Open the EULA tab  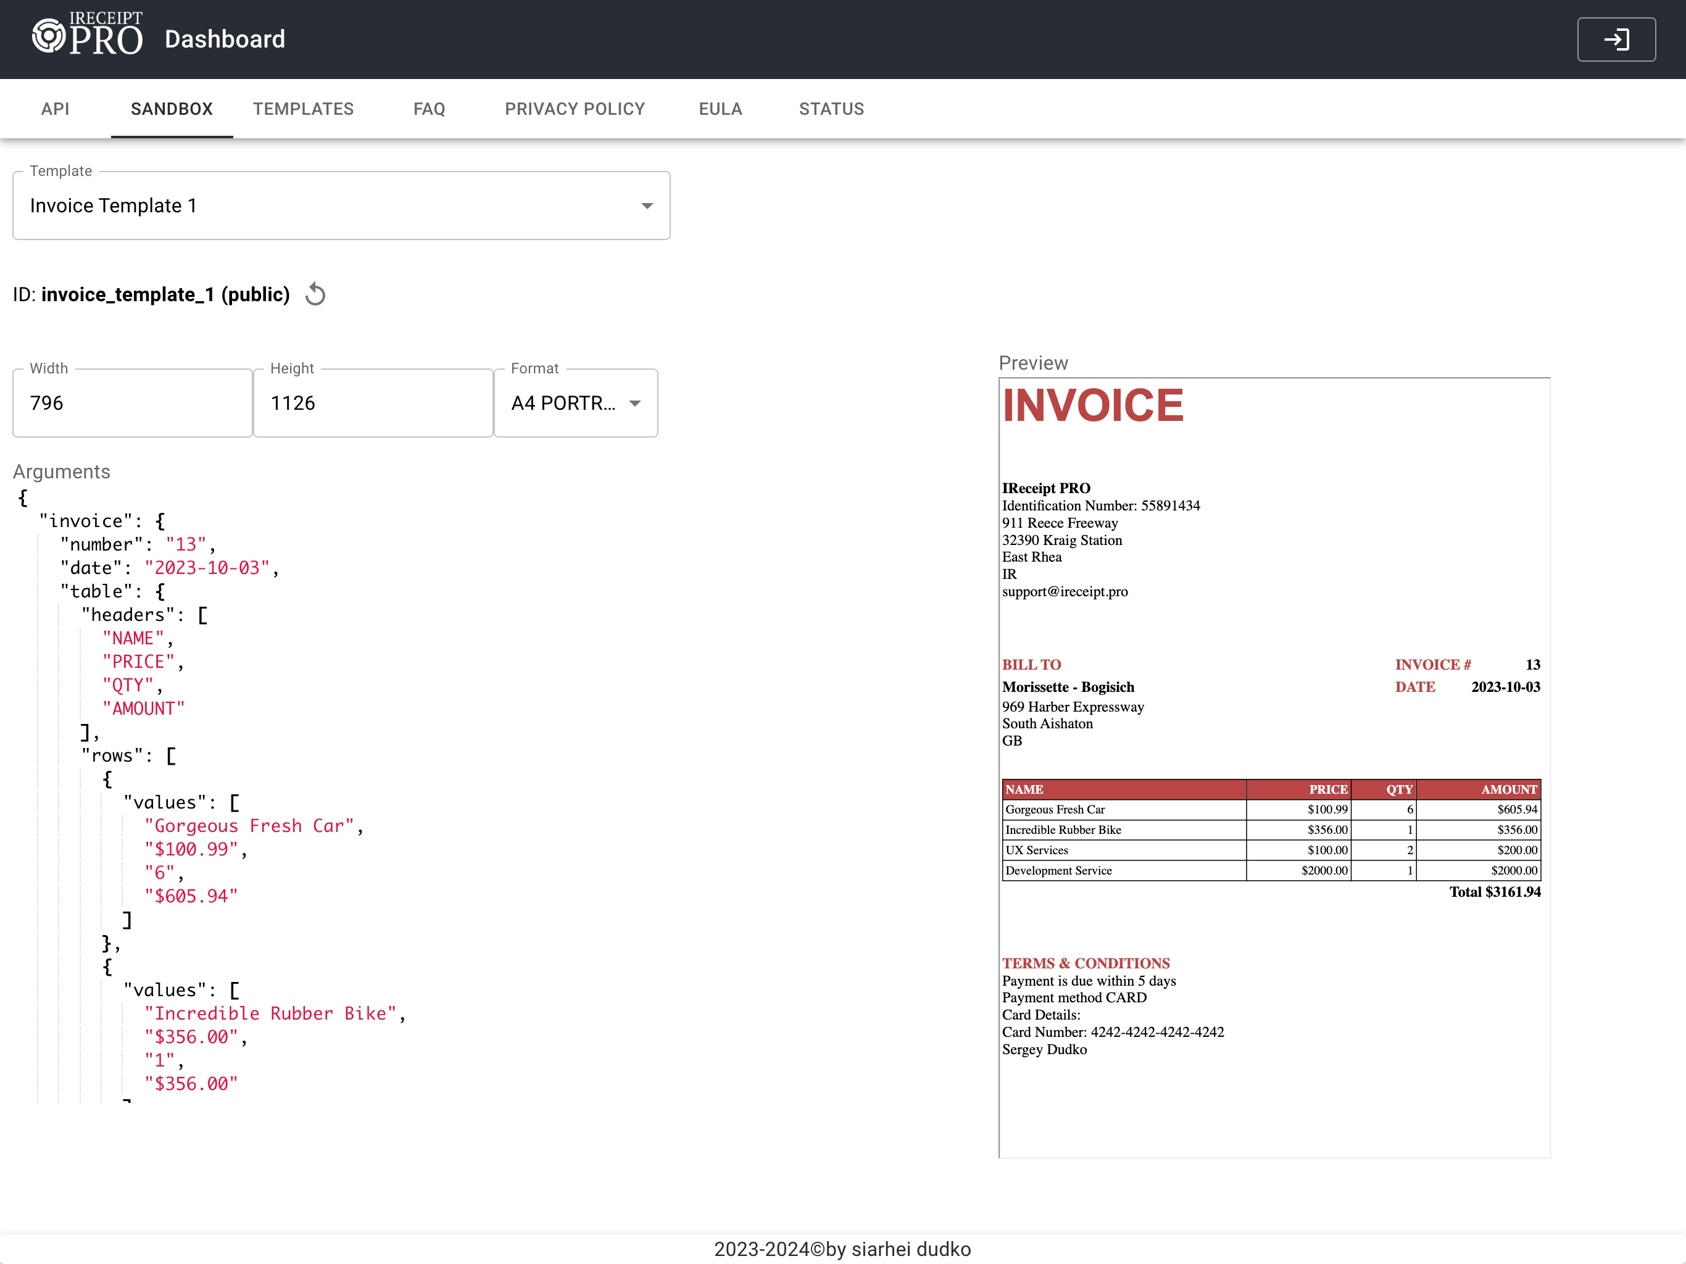(720, 109)
